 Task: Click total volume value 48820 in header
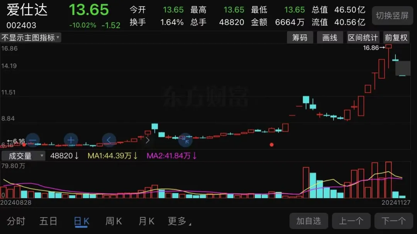232,22
